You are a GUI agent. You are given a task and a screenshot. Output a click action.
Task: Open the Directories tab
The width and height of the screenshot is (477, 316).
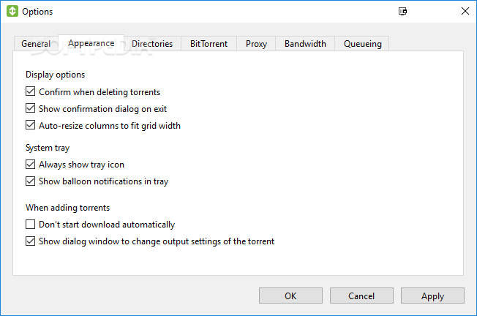coord(152,44)
